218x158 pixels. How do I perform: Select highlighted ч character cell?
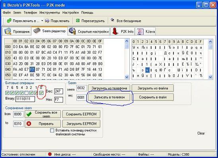tap(147, 70)
